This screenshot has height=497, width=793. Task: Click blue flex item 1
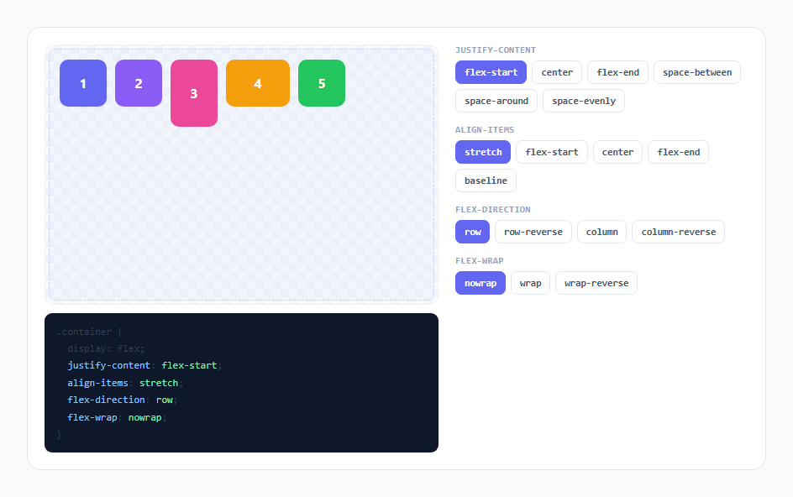[83, 83]
